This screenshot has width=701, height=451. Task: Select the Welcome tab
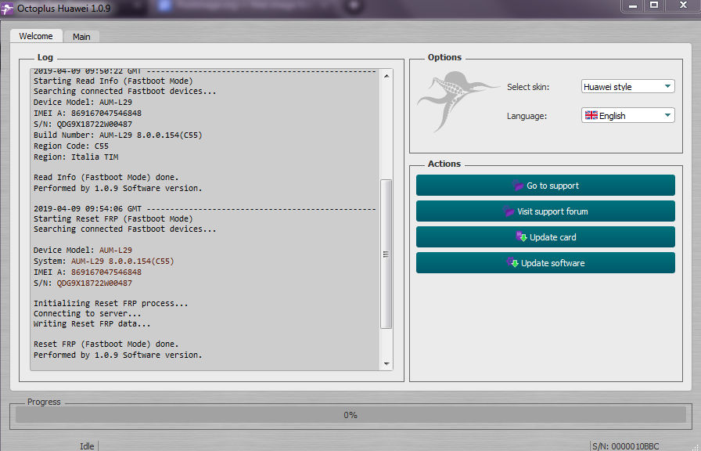click(x=36, y=36)
